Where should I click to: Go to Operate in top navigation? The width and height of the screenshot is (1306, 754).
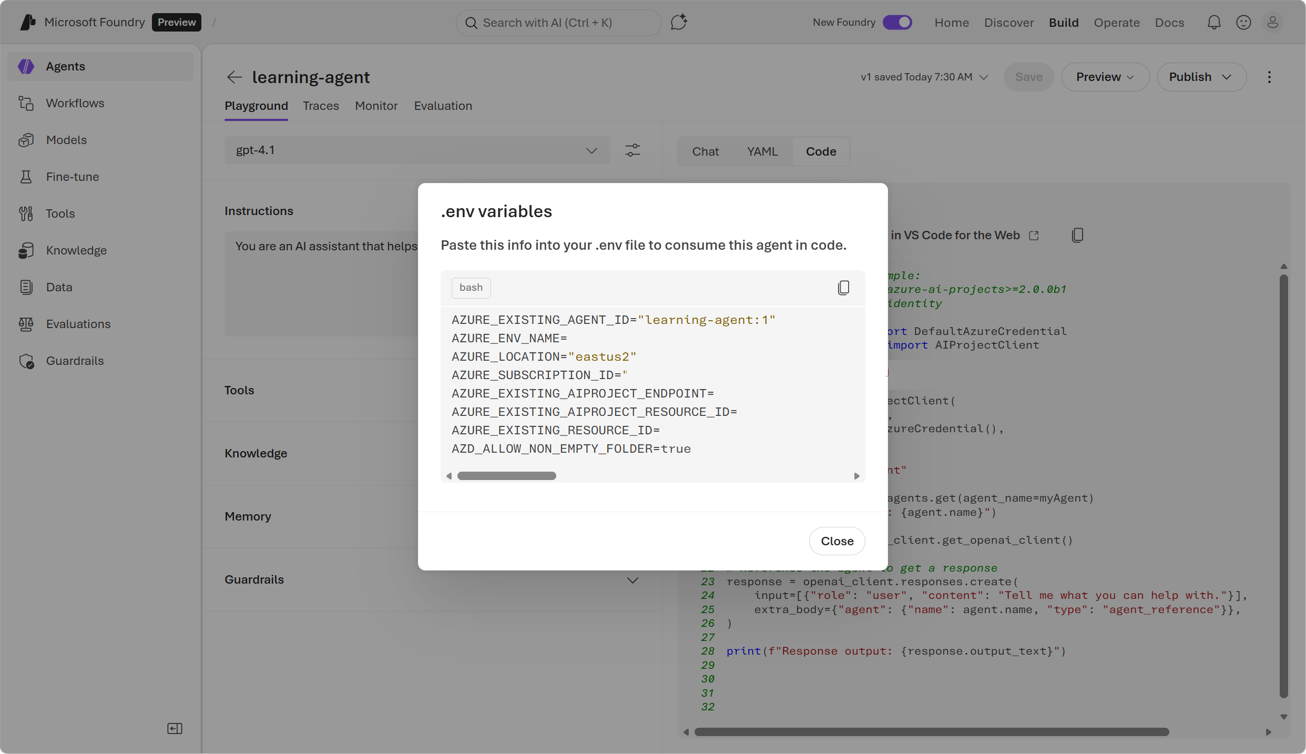click(1117, 23)
